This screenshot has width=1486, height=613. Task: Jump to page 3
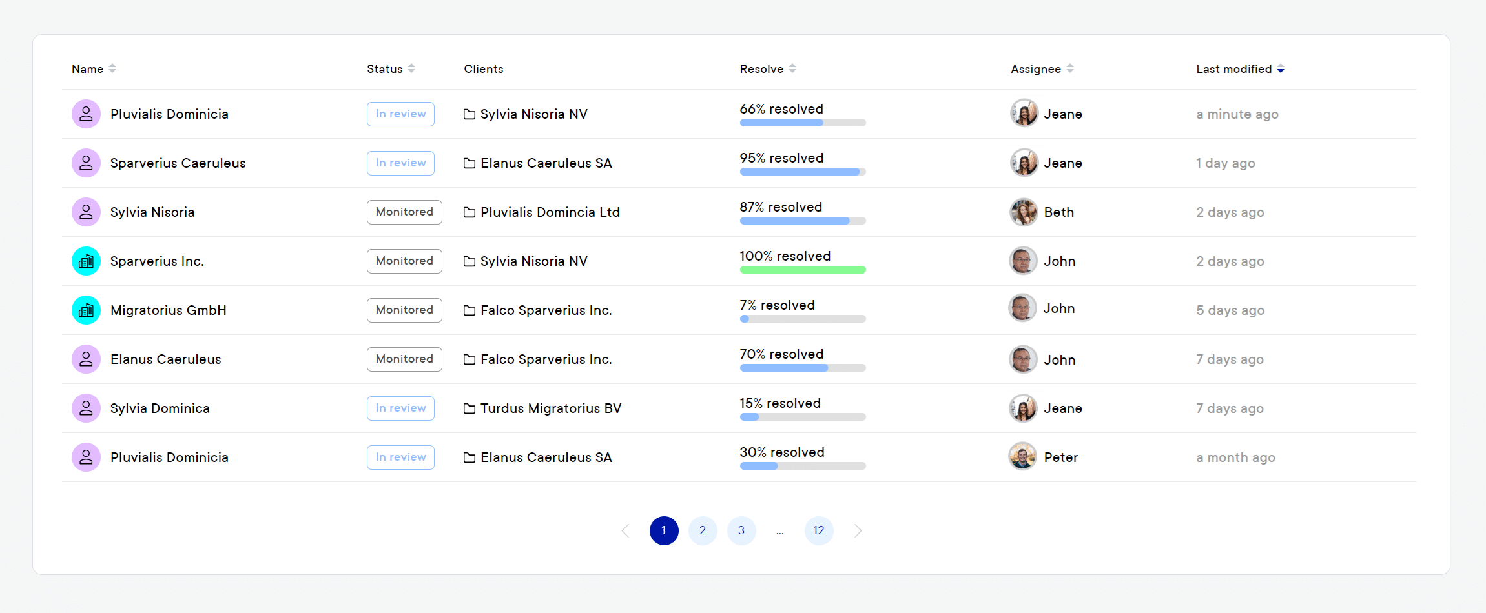click(741, 531)
